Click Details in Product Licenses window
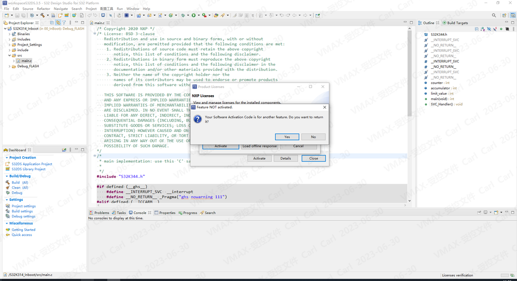Viewport: 517px width, 281px height. (x=286, y=158)
